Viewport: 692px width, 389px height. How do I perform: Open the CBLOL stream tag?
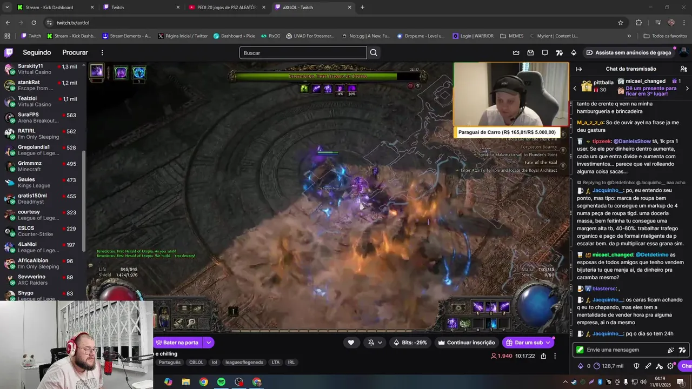coord(196,363)
